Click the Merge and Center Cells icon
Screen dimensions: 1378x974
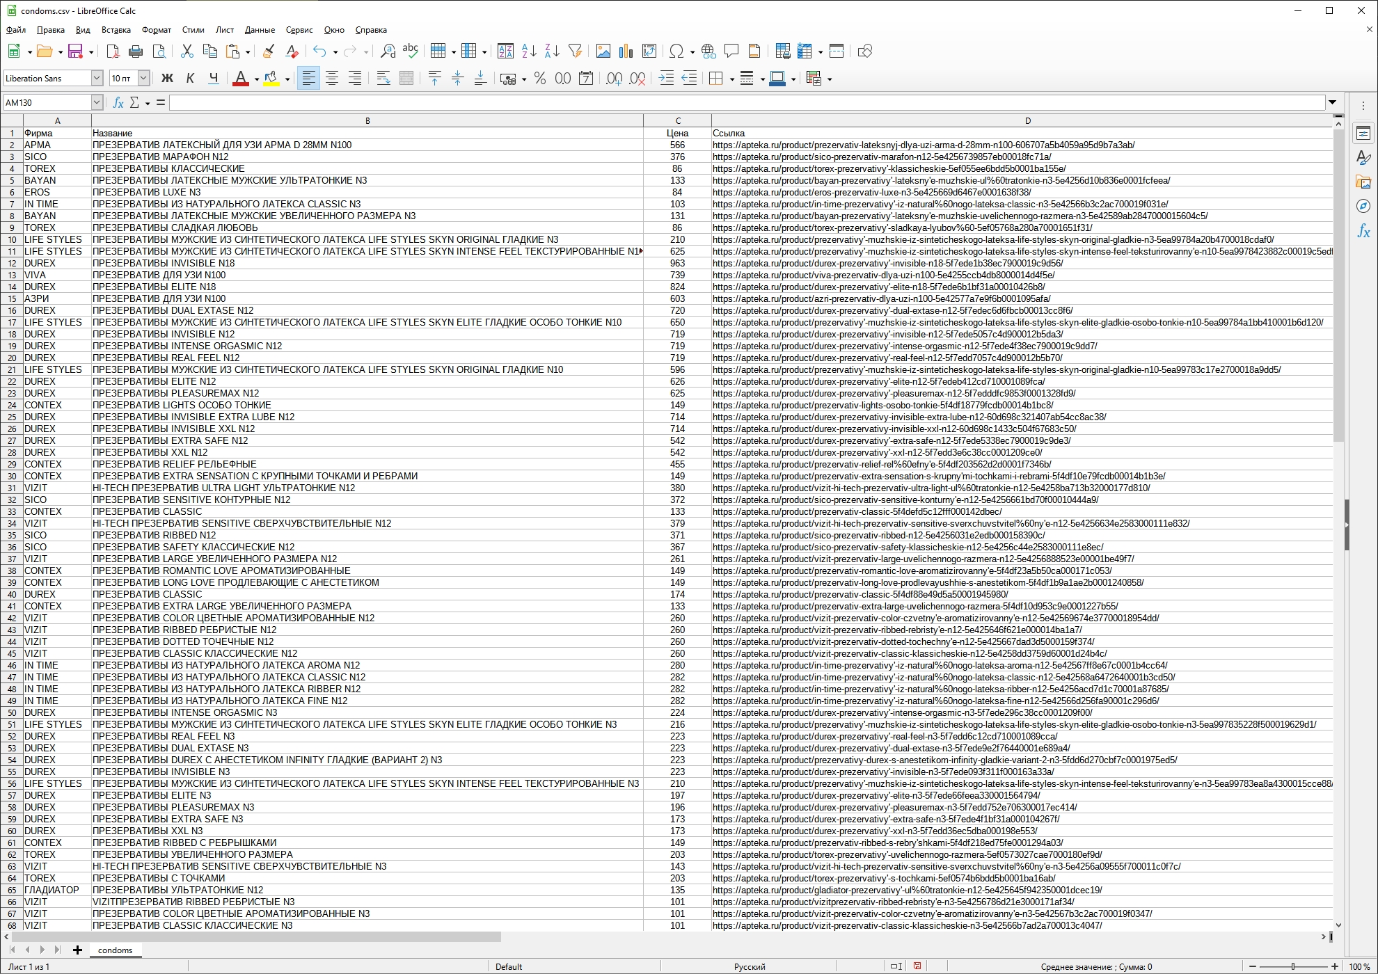coord(406,79)
